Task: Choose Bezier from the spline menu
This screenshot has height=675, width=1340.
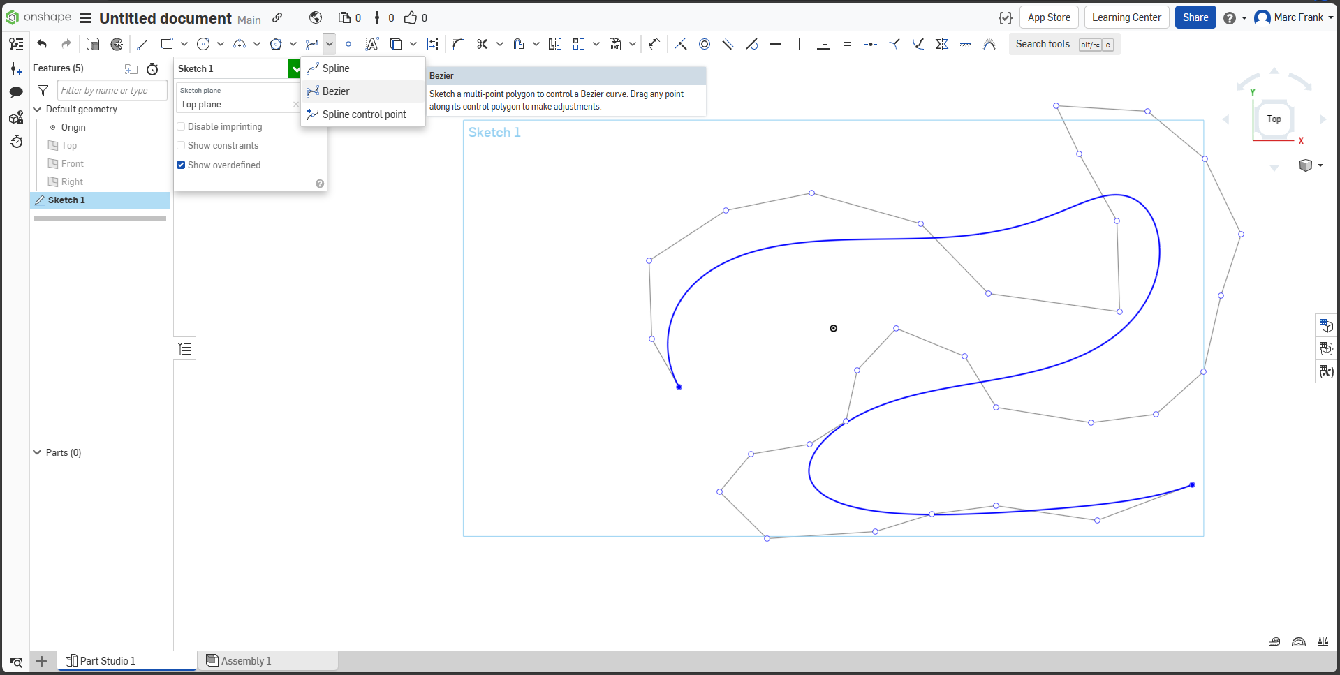Action: pos(336,91)
